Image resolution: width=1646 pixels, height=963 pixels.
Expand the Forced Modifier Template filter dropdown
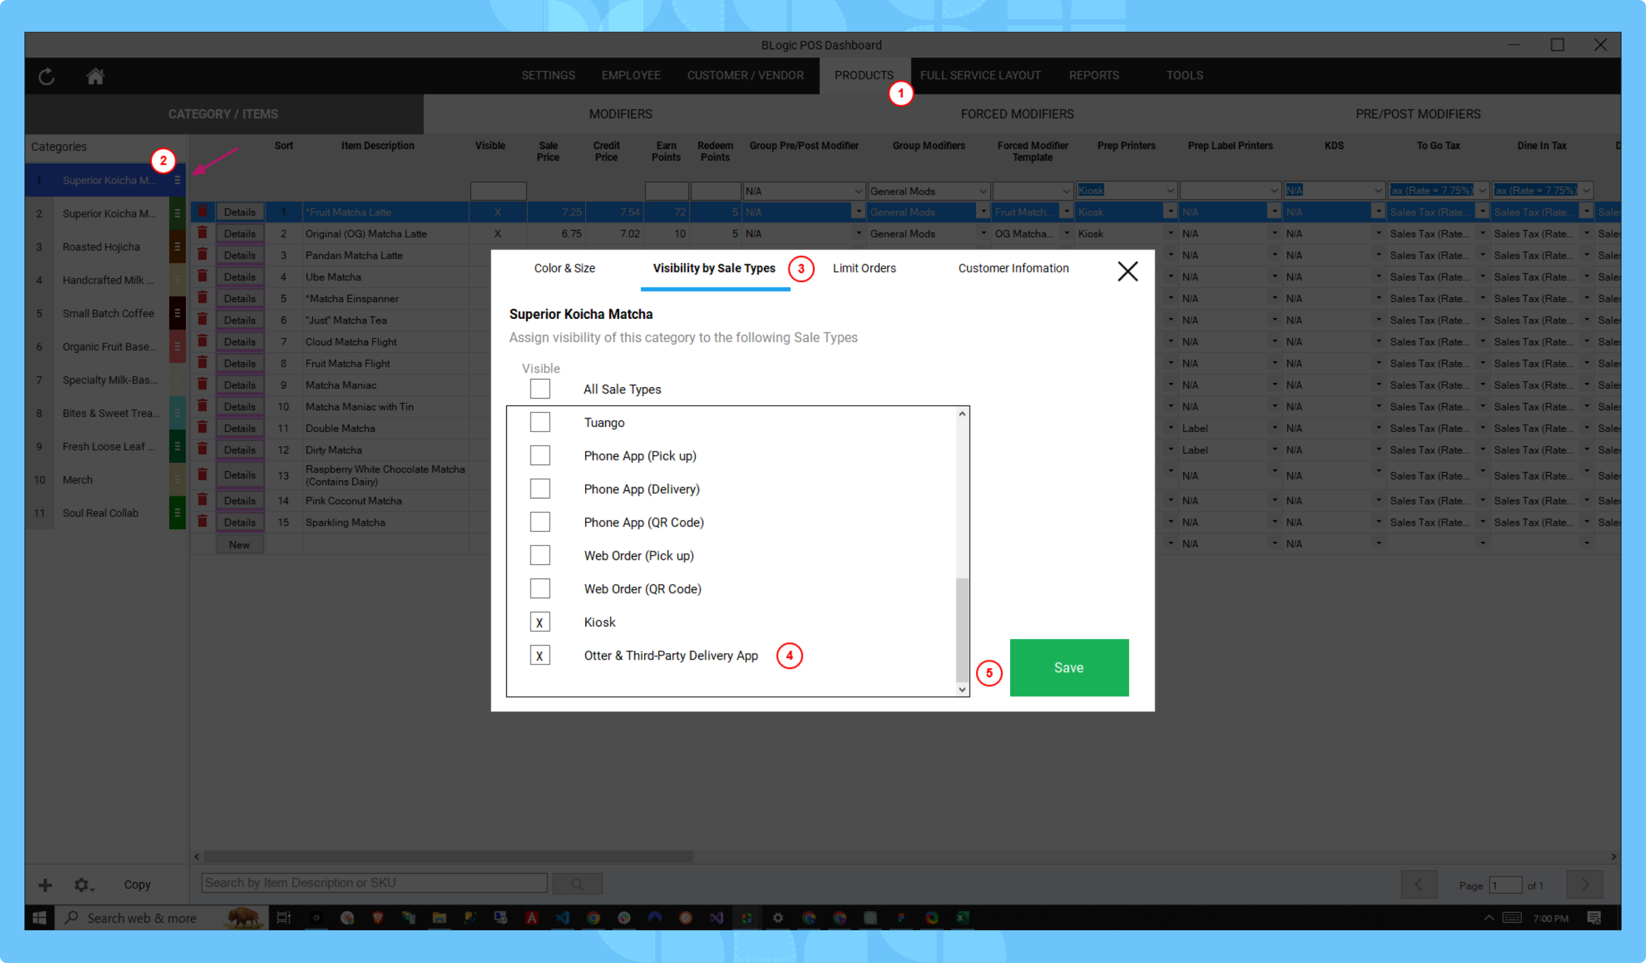coord(1066,191)
